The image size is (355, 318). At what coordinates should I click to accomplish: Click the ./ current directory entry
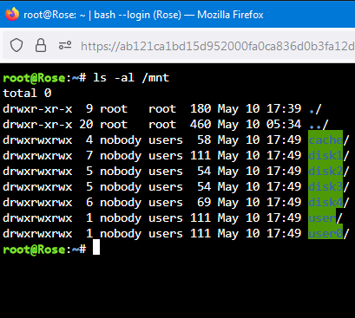(x=315, y=109)
